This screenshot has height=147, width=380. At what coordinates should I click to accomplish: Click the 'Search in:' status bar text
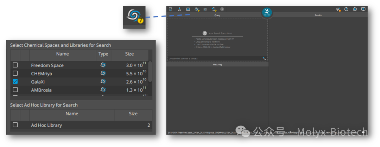[x=263, y=133]
